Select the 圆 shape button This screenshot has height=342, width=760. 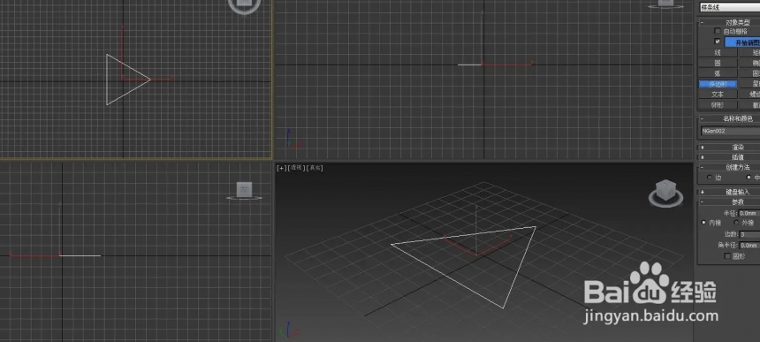coord(718,63)
